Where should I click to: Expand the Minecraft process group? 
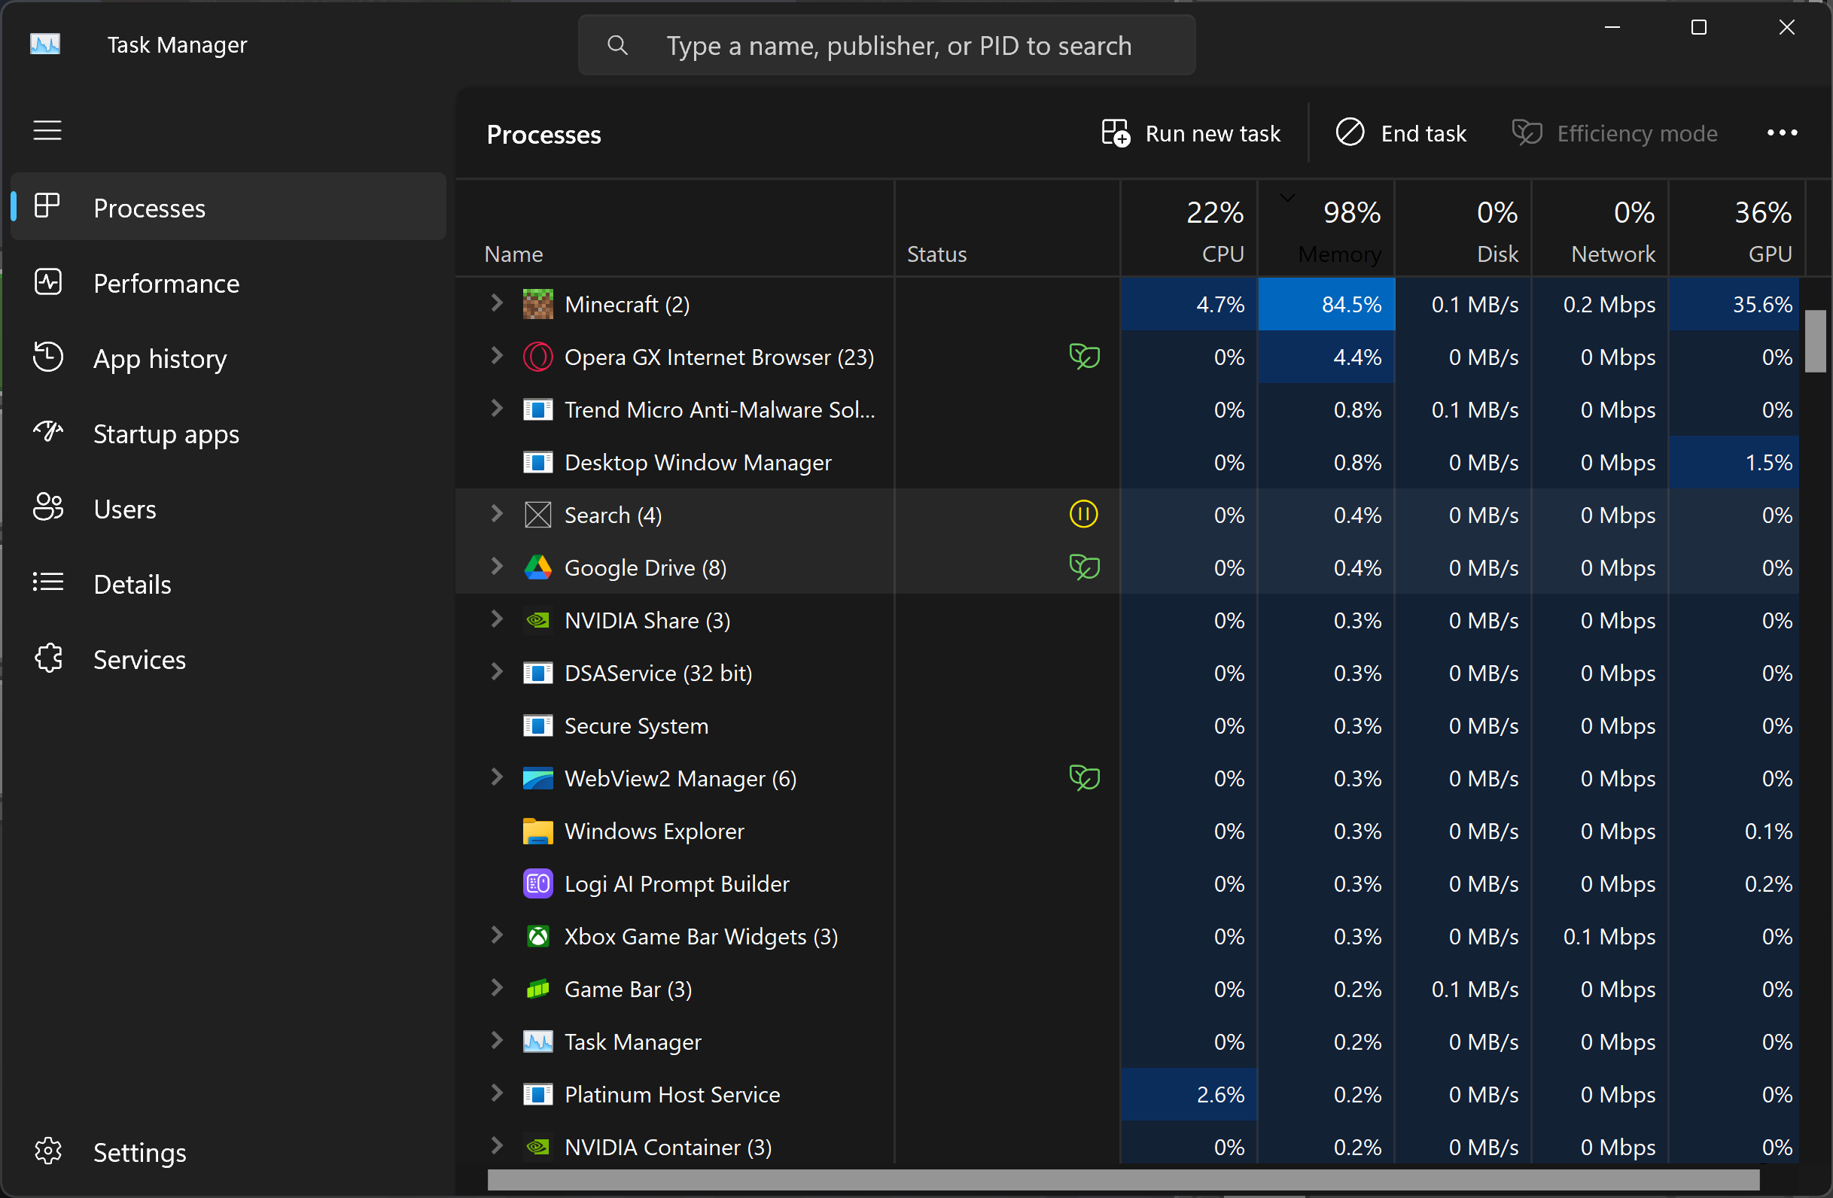pyautogui.click(x=497, y=303)
